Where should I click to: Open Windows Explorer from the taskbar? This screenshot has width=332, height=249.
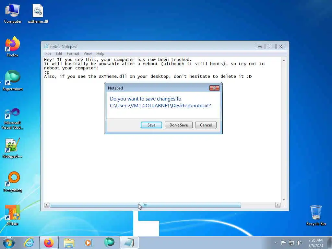point(69,243)
